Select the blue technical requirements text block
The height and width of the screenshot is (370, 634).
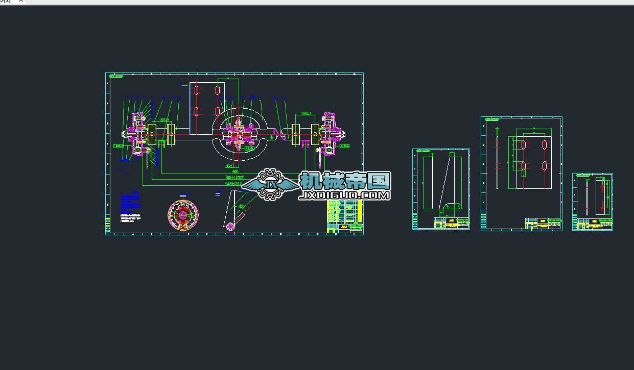pos(131,205)
